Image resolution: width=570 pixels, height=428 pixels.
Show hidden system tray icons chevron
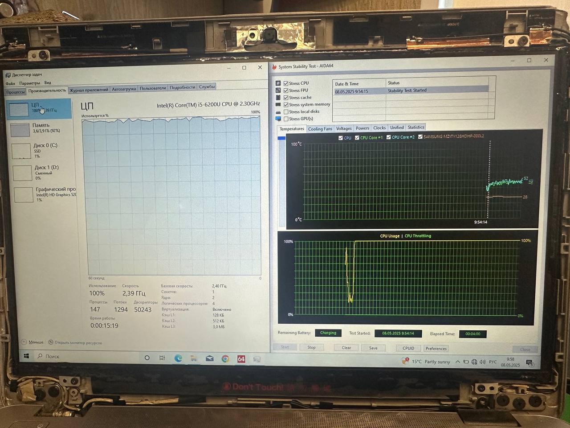click(x=457, y=362)
